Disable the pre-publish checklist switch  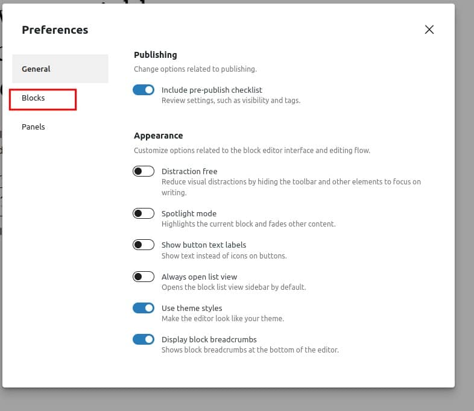pos(144,90)
